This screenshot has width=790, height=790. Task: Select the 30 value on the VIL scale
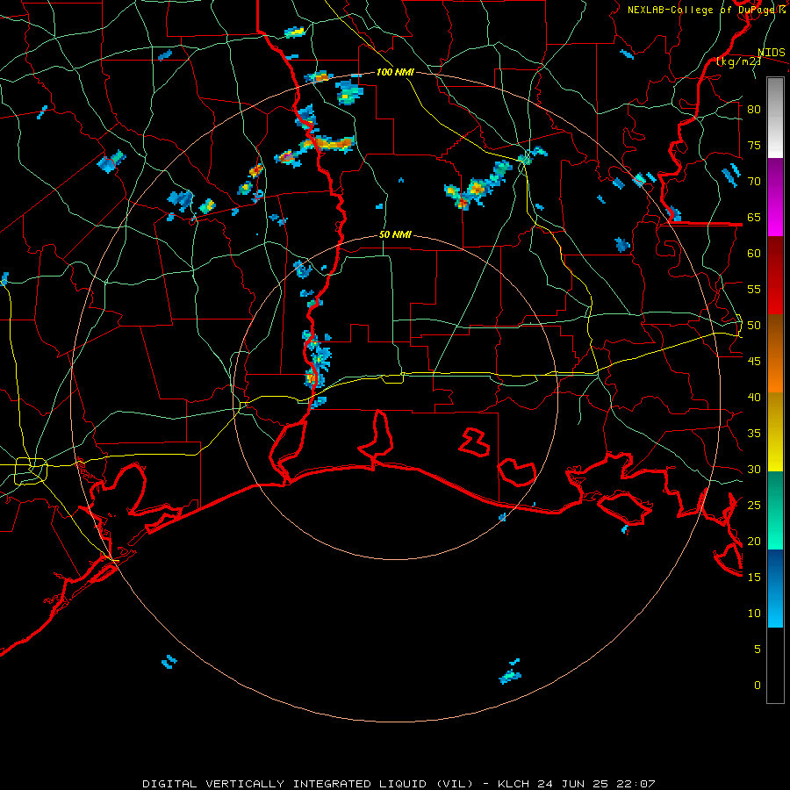point(754,469)
